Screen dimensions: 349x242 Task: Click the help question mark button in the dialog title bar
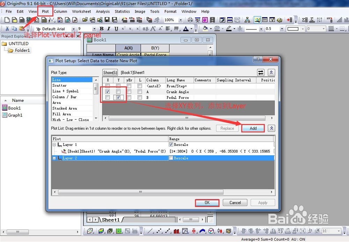tap(258, 59)
